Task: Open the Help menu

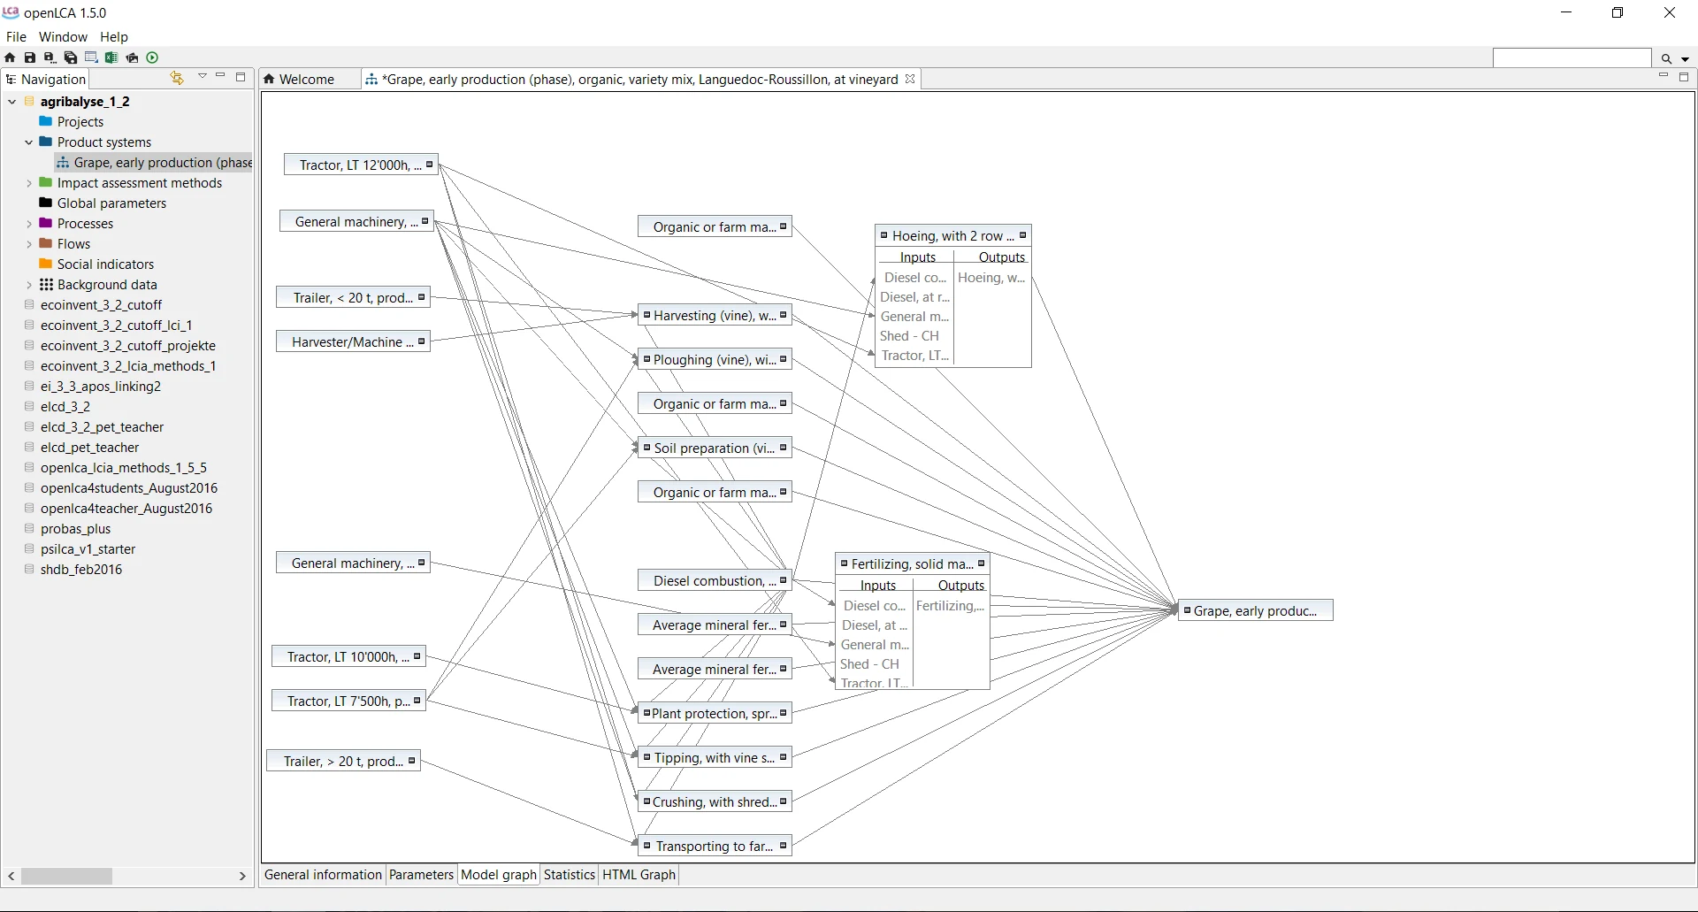Action: click(114, 36)
